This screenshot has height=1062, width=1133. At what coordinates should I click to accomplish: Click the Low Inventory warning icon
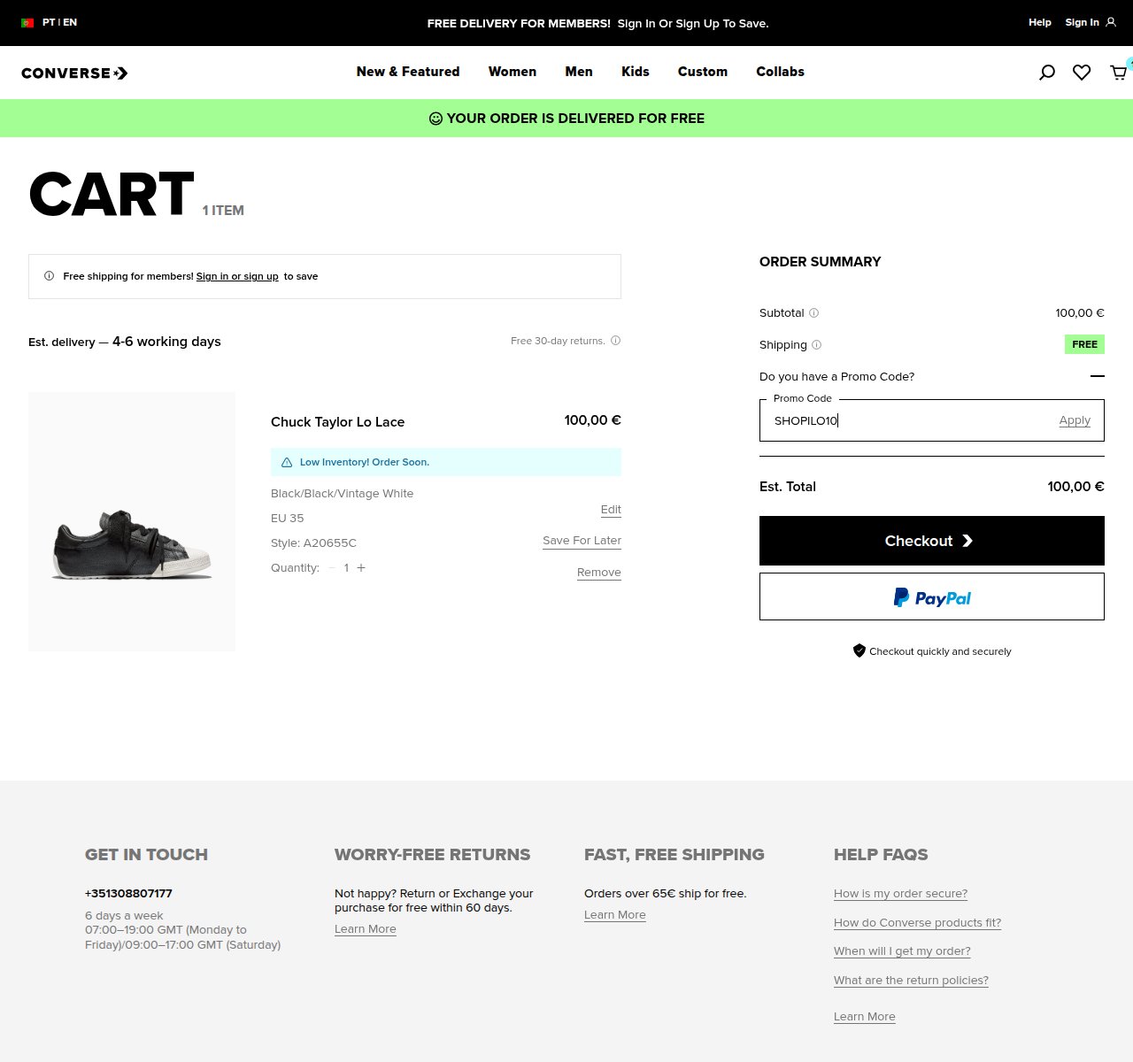287,462
